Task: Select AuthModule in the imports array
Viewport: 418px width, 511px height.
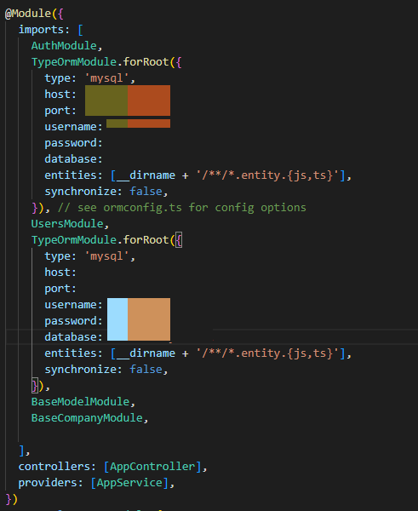Action: tap(64, 46)
